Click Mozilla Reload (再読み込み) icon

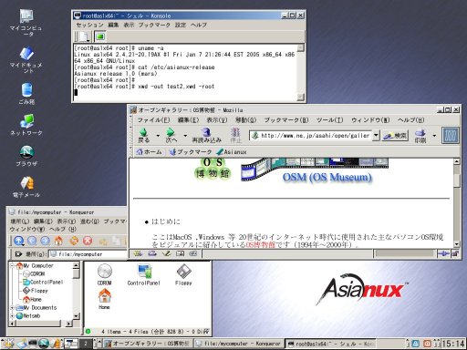pos(206,132)
